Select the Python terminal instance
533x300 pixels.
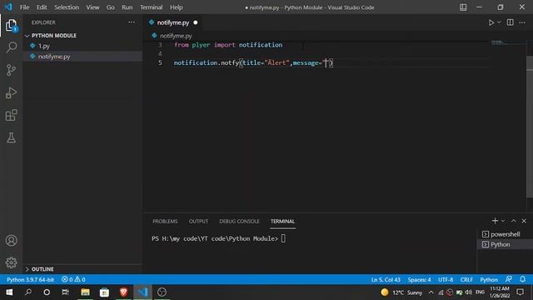505,244
